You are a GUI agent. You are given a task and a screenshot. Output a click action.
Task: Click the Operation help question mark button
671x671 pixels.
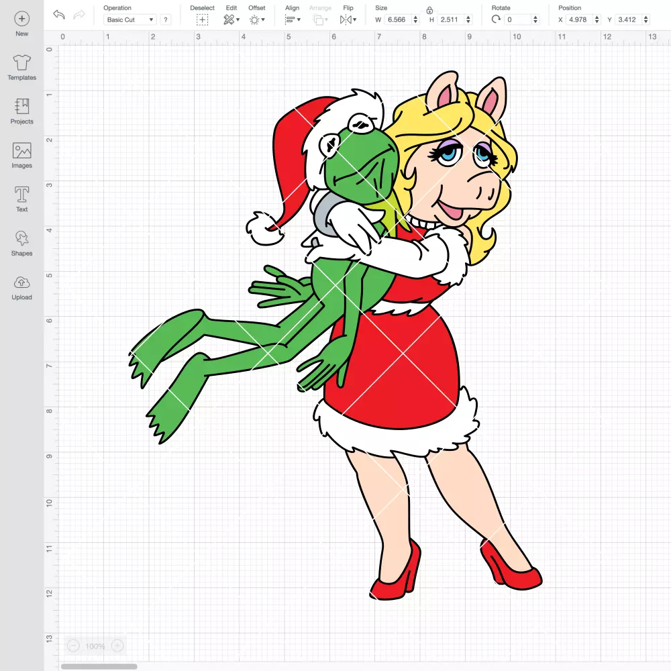click(166, 19)
